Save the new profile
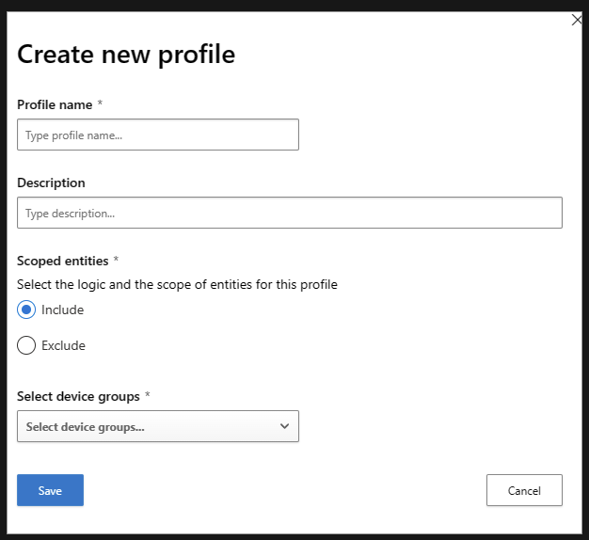Viewport: 589px width, 540px height. 50,490
